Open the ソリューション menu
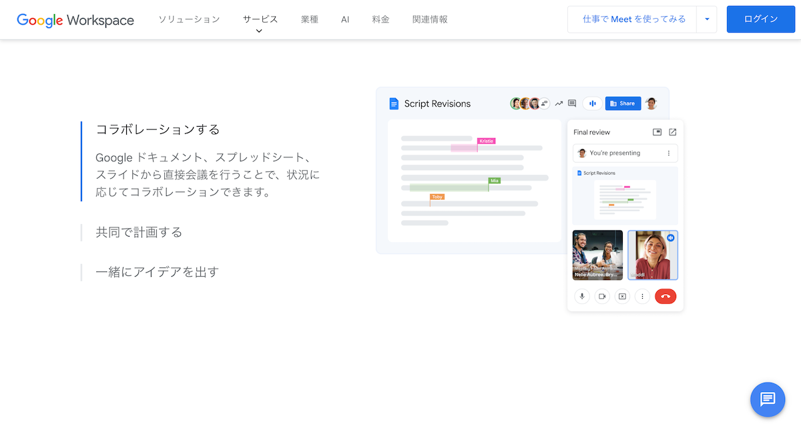The width and height of the screenshot is (801, 432). (x=189, y=19)
